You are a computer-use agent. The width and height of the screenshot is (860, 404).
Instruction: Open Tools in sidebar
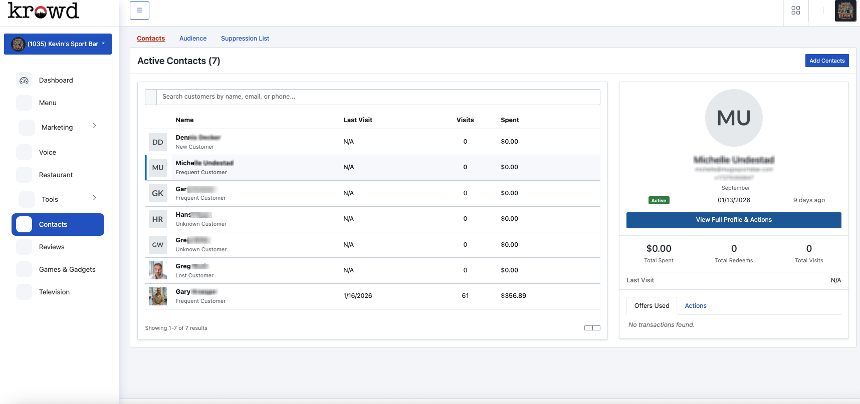(50, 199)
